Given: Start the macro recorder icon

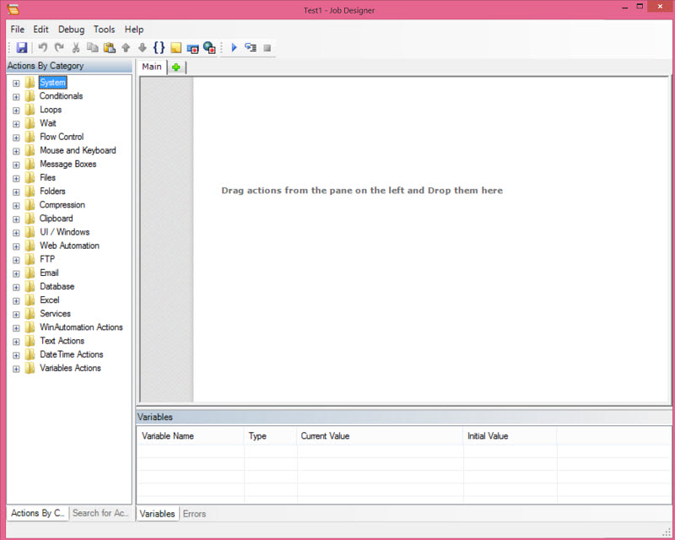Looking at the screenshot, I should click(192, 48).
